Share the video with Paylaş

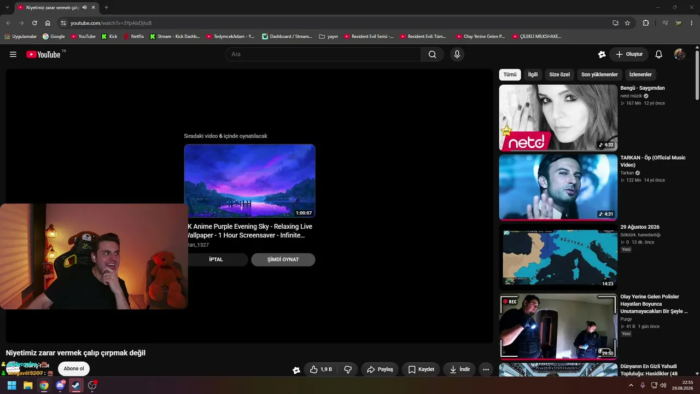380,369
